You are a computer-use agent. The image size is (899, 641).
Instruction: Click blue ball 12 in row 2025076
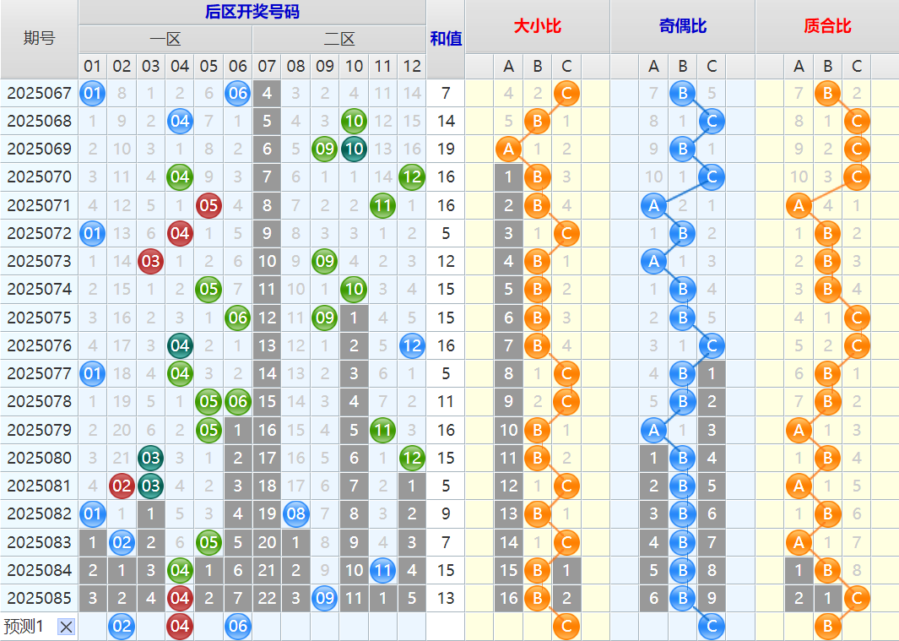click(412, 345)
